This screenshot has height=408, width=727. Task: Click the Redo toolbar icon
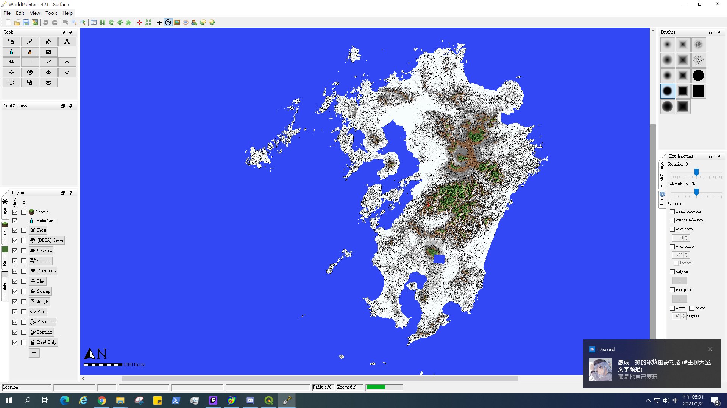pos(55,22)
